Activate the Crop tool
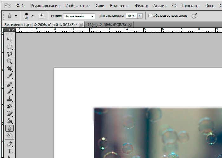 pyautogui.click(x=10, y=69)
